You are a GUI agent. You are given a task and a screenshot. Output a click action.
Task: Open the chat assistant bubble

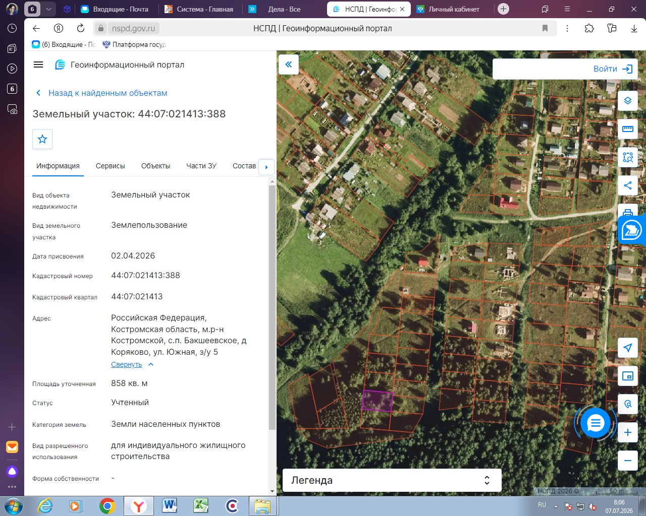[596, 423]
